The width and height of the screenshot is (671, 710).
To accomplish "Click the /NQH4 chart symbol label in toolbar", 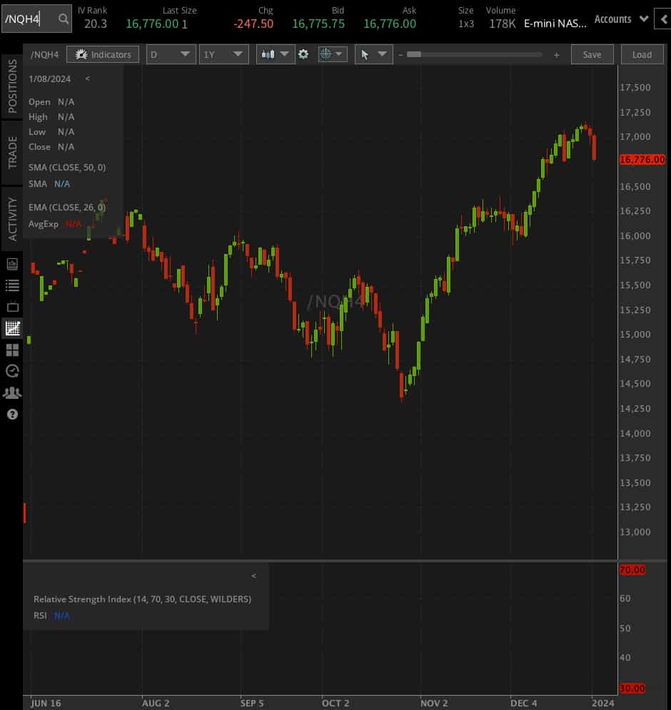I will (44, 54).
